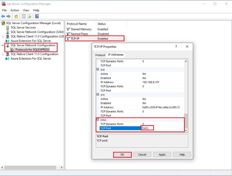Click OK in TCP/IP Properties
232x176 pixels.
point(122,154)
